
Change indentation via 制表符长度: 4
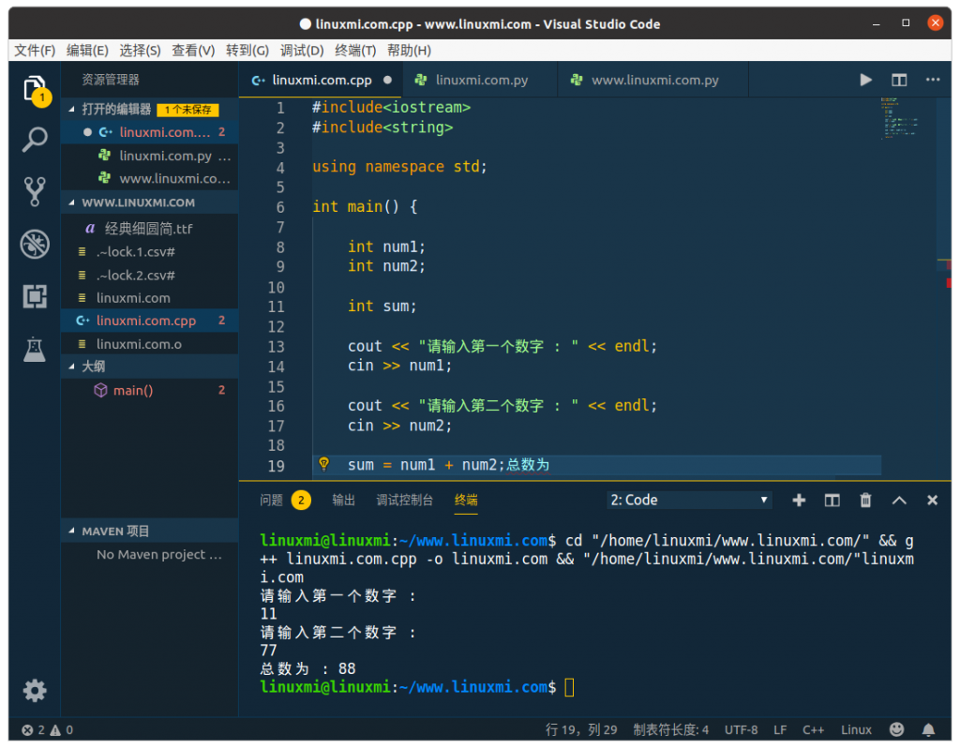click(670, 729)
